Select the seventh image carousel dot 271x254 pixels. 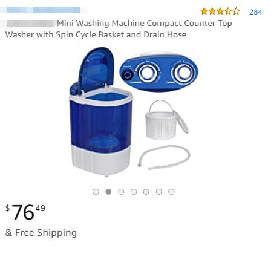[171, 192]
